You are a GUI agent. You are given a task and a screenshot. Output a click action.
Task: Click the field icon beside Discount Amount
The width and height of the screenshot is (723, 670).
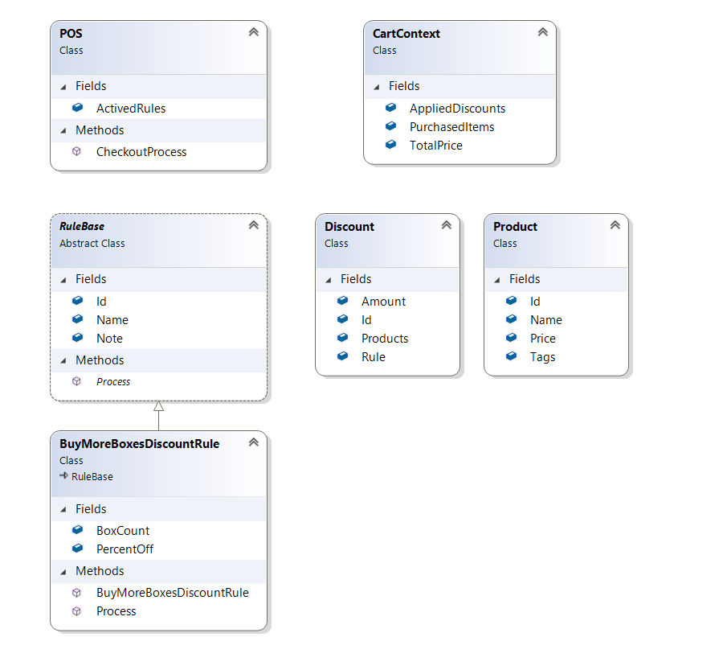coord(342,301)
